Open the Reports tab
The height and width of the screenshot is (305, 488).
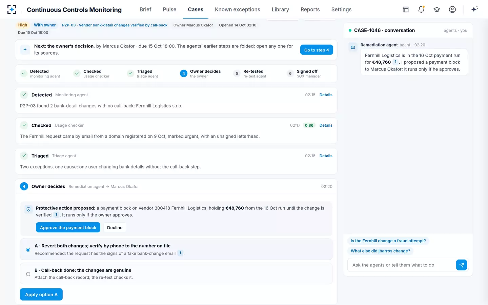point(310,9)
